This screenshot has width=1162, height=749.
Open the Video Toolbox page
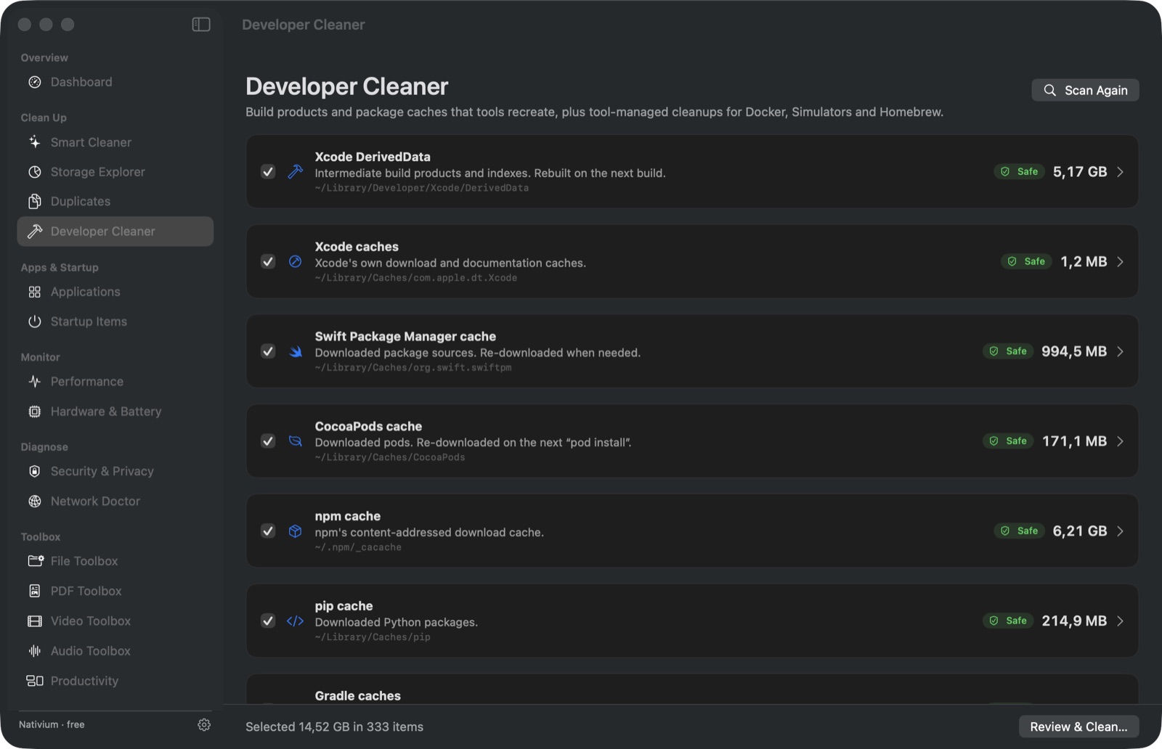tap(115, 621)
